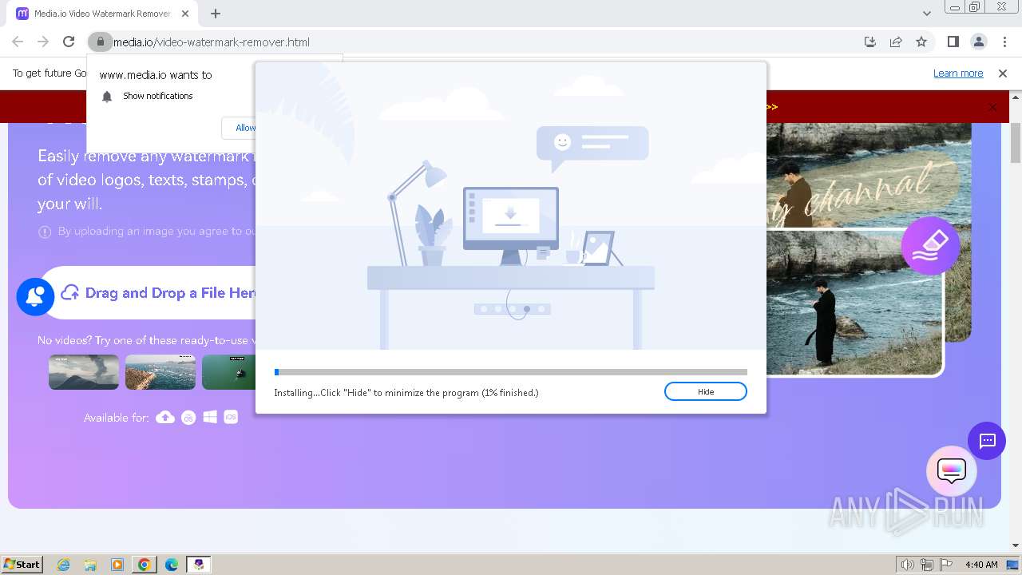
Task: Close the Media.io browser tab
Action: [185, 14]
